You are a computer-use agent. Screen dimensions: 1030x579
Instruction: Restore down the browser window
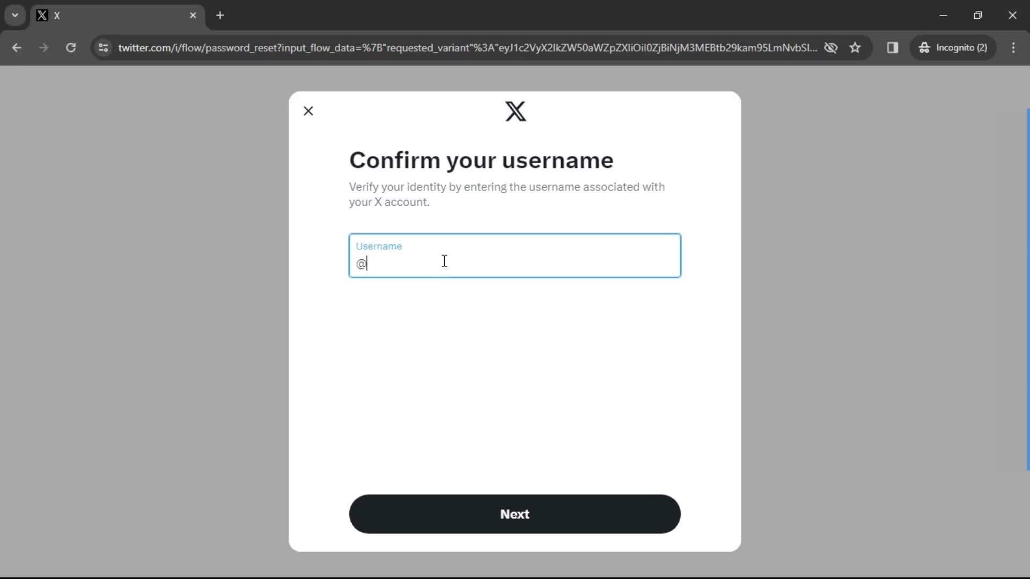click(978, 16)
